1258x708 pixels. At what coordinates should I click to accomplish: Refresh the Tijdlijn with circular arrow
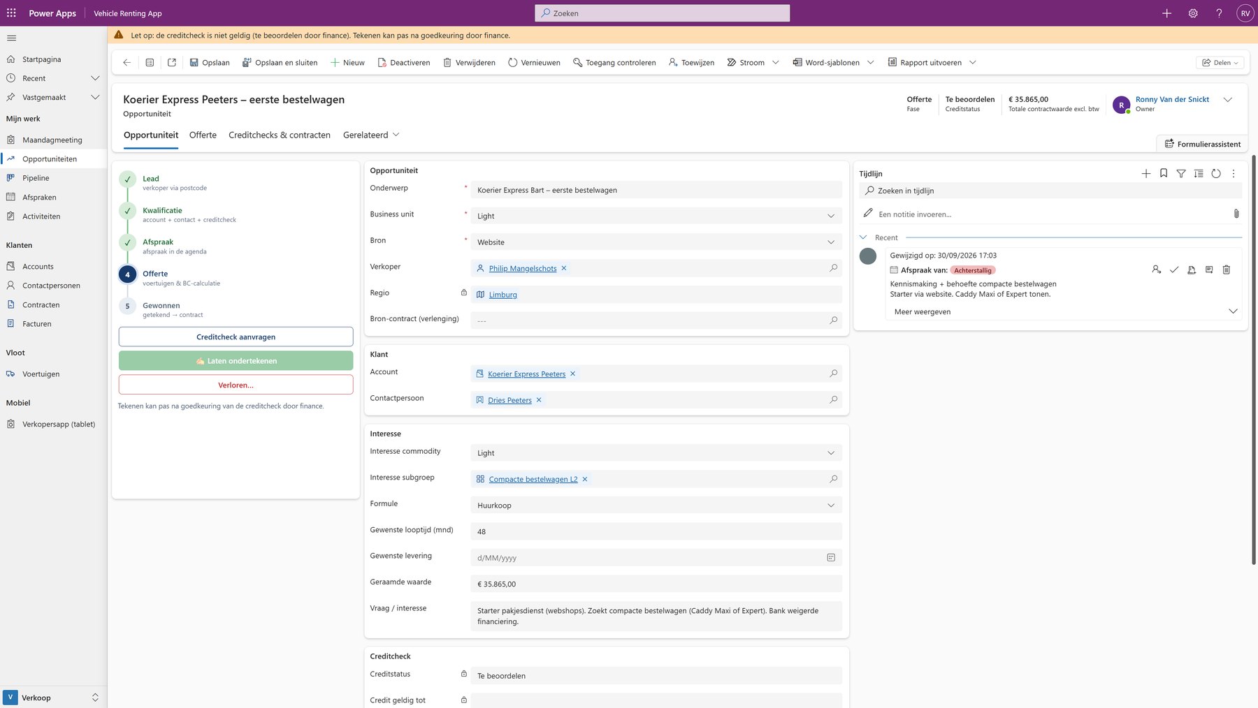(1216, 174)
